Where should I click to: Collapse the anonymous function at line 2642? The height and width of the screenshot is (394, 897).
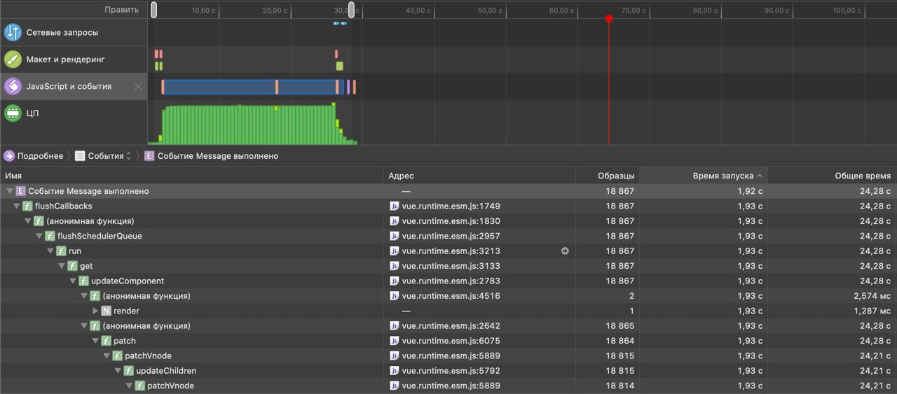coord(84,326)
